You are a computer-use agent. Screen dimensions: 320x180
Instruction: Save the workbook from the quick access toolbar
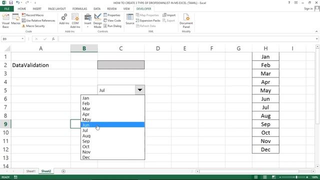coord(11,2)
